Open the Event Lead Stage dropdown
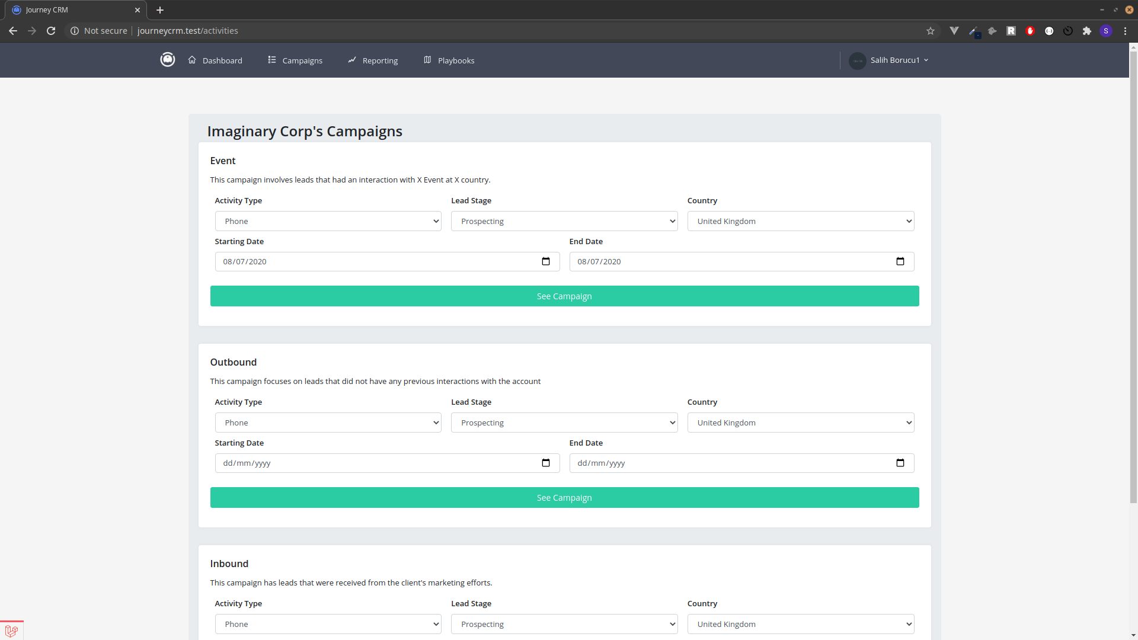1138x640 pixels. pos(564,221)
